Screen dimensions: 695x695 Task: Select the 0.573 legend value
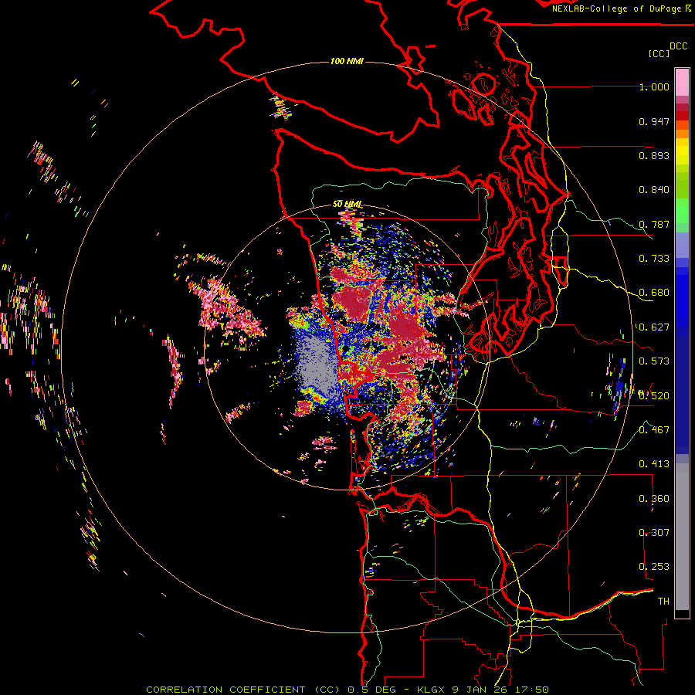tap(654, 361)
